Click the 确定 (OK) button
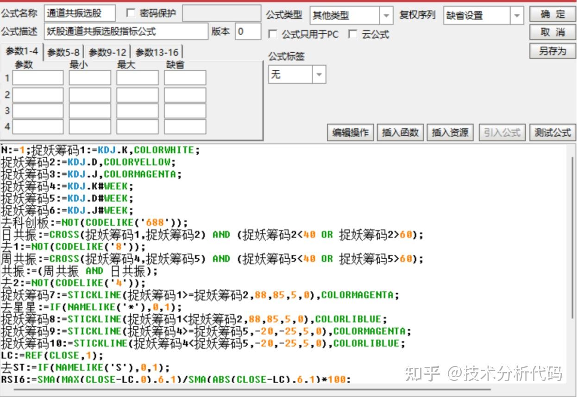 point(552,14)
